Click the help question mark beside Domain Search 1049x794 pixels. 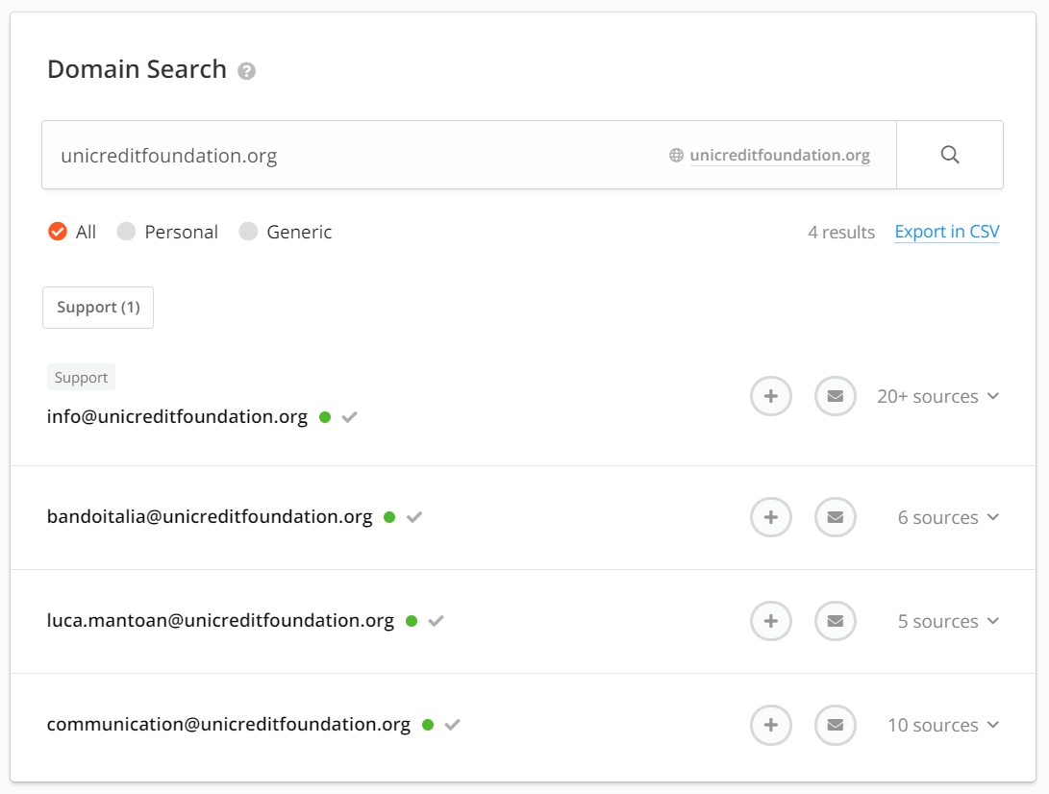point(247,71)
